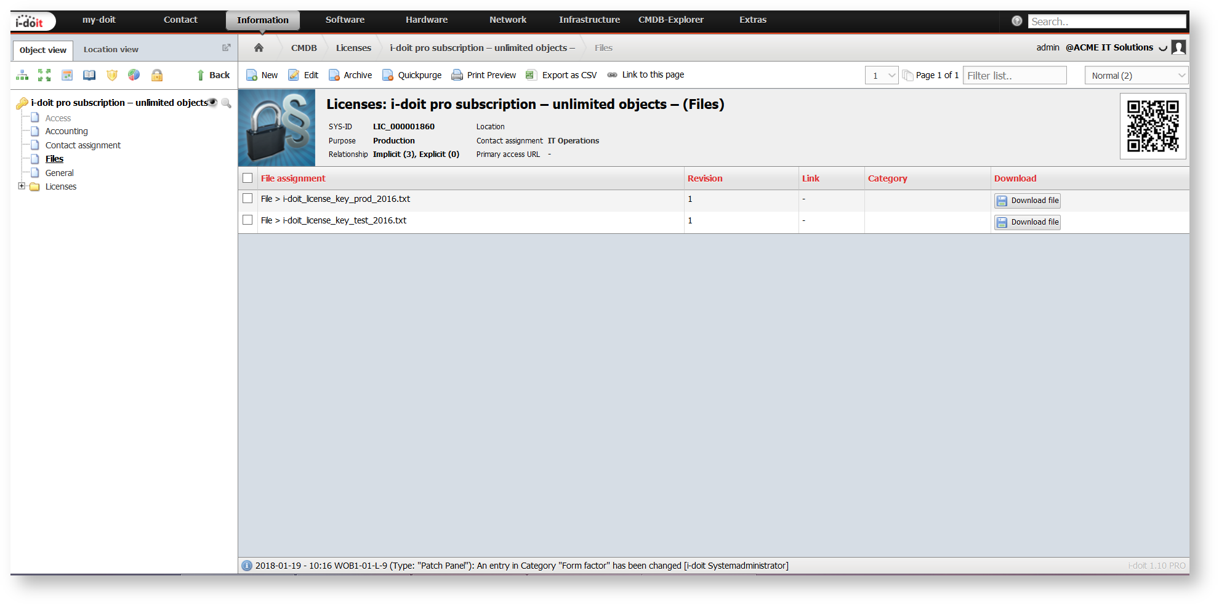The width and height of the screenshot is (1219, 605).
Task: Click the key icon of license object
Action: tap(22, 103)
